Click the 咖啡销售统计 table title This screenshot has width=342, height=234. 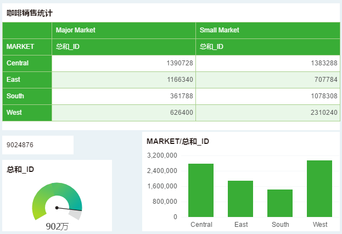pos(30,12)
